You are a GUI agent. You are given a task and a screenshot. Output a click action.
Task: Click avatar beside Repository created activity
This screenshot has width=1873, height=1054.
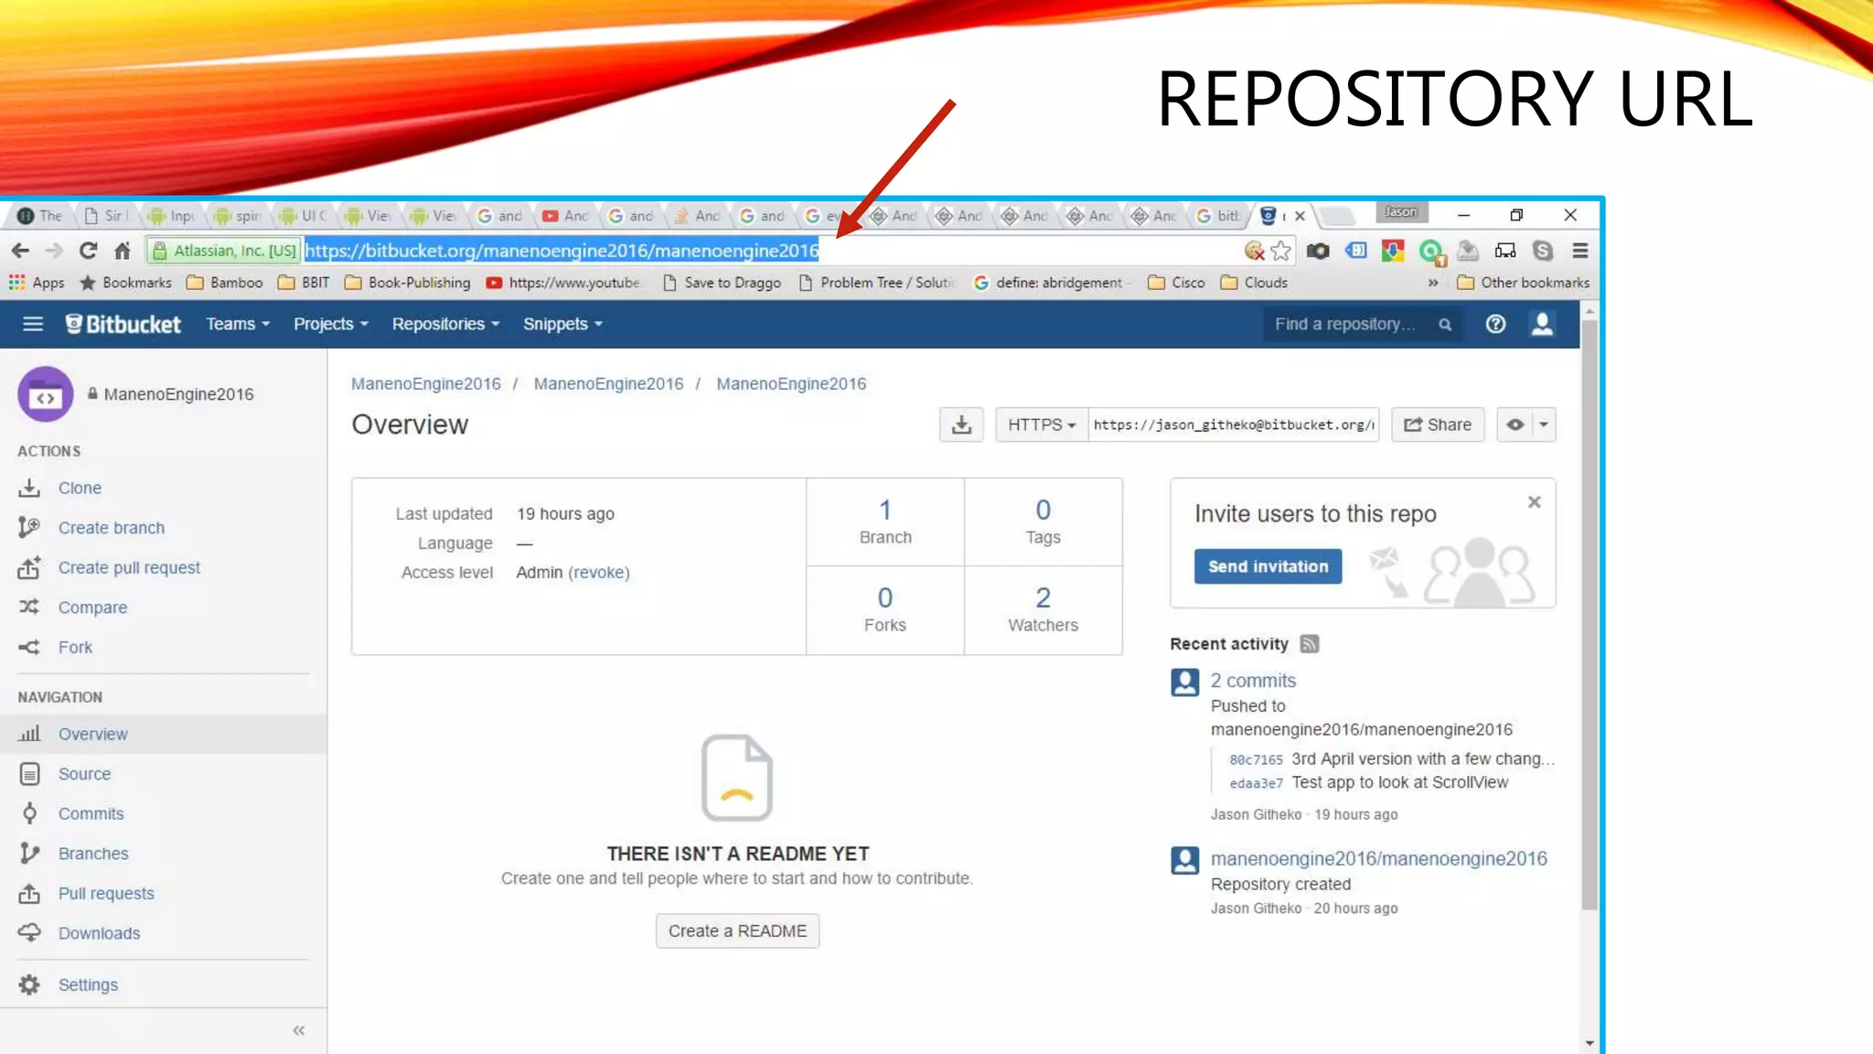pyautogui.click(x=1185, y=860)
